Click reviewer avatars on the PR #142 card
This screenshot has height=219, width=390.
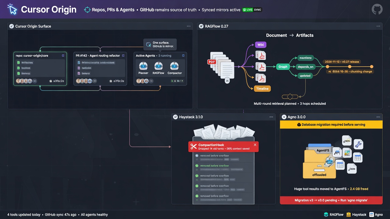click(x=87, y=81)
